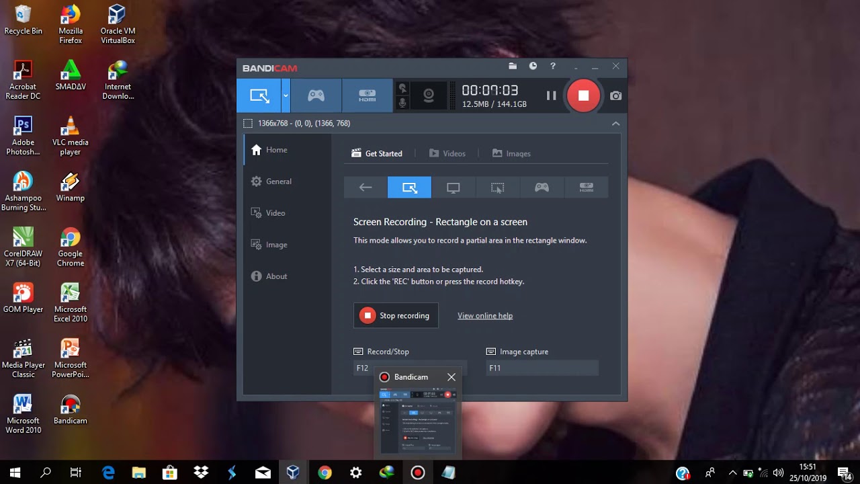Select SMADAV desktop icon
This screenshot has width=860, height=484.
click(71, 76)
